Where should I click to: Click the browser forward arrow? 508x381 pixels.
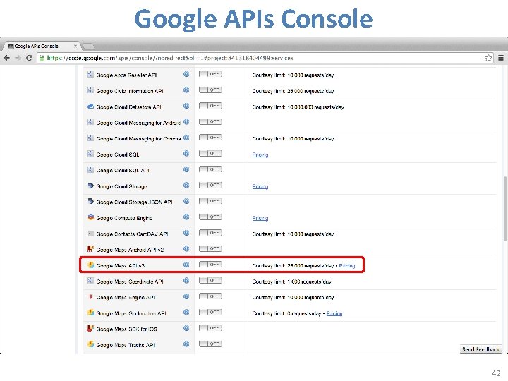point(18,58)
